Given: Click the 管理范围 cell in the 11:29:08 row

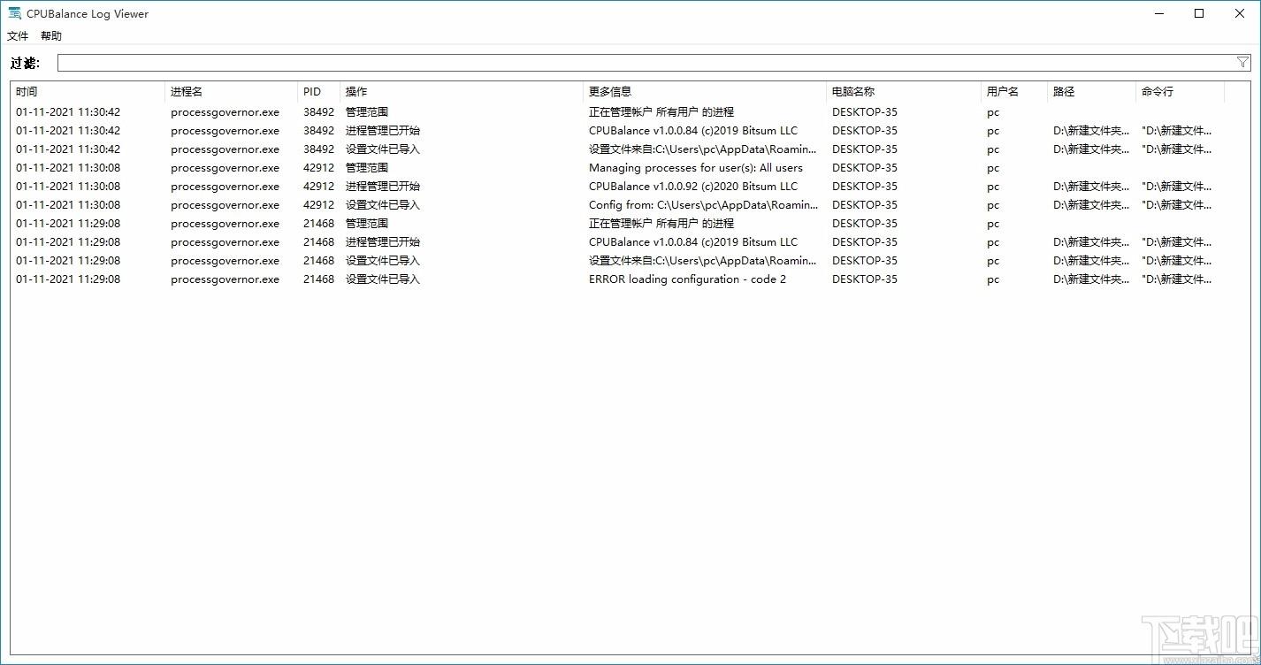Looking at the screenshot, I should coord(367,224).
